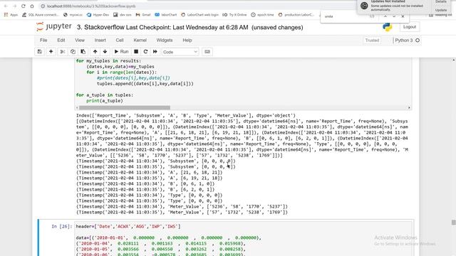The image size is (456, 256).
Task: Reload the page with the refresh icon
Action: [x=24, y=6]
